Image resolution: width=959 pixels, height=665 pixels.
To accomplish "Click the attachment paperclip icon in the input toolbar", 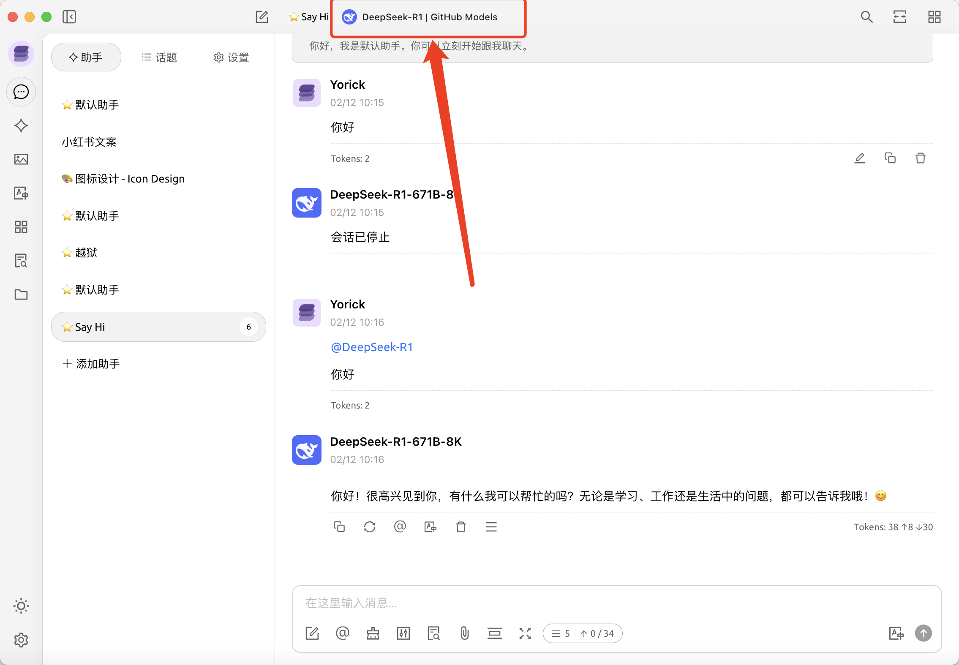I will coord(464,633).
